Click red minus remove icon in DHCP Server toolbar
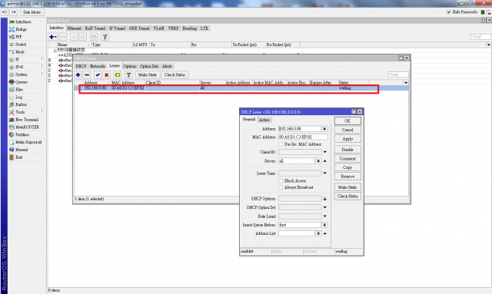Screen dimensions: 492x294 click(87, 75)
